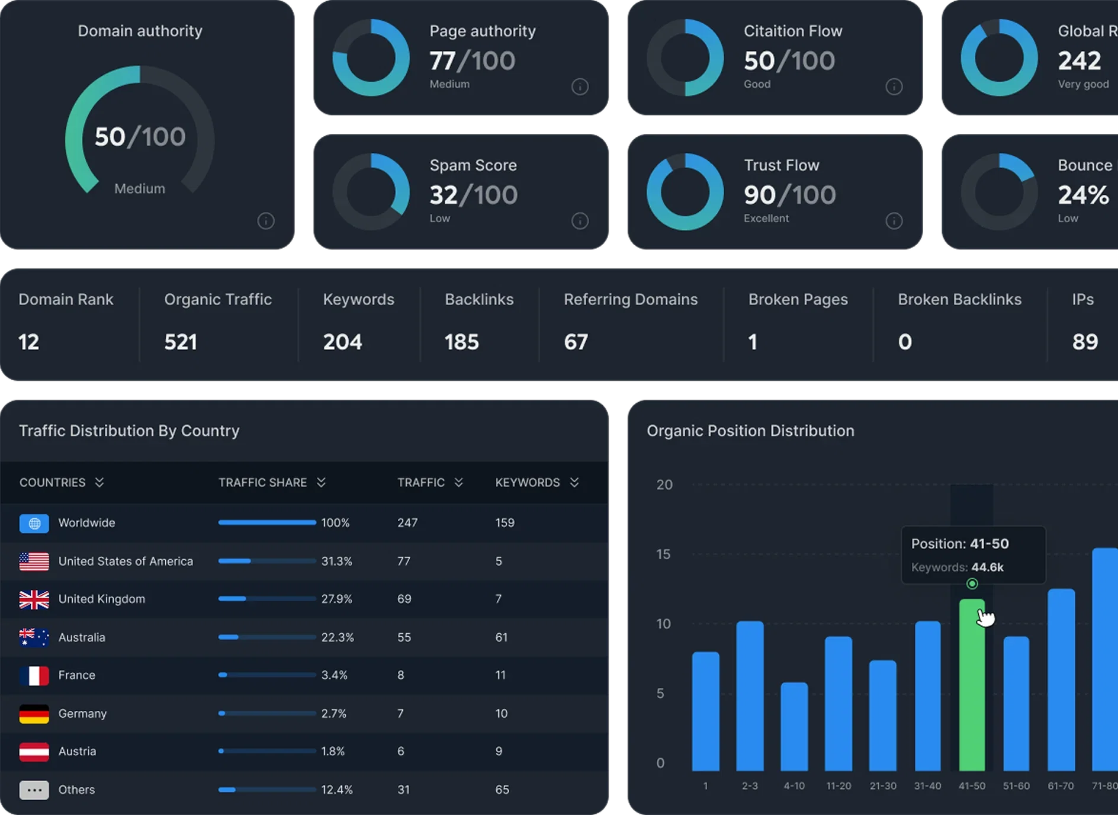
Task: Click the 27.9% traffic share value
Action: (x=336, y=599)
